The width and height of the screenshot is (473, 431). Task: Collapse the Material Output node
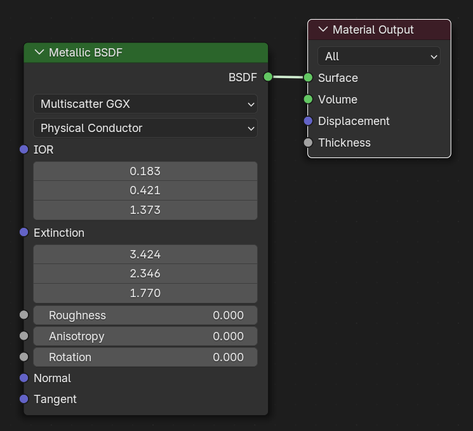tap(323, 30)
